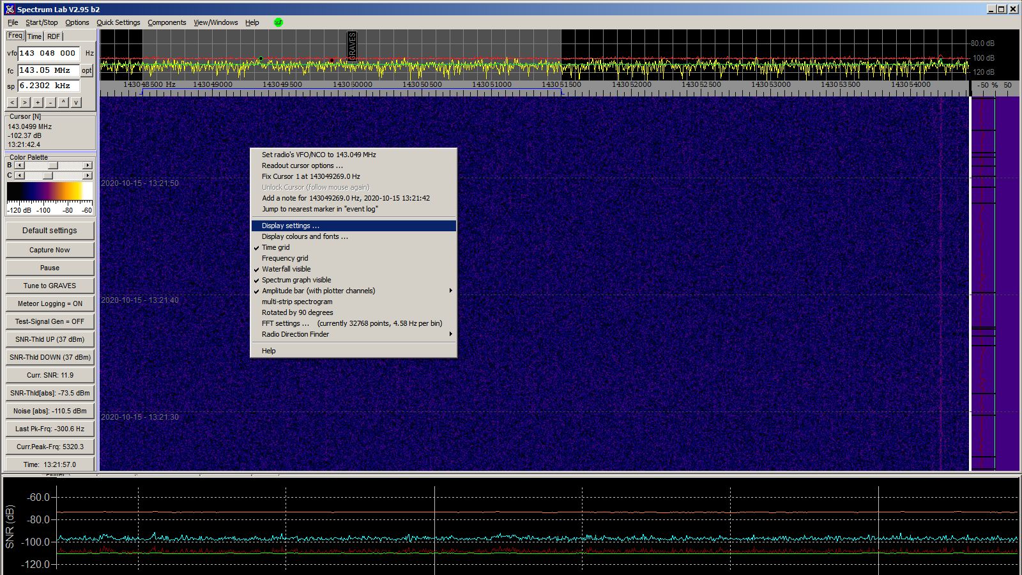Open the Start/Stop menu

click(42, 22)
